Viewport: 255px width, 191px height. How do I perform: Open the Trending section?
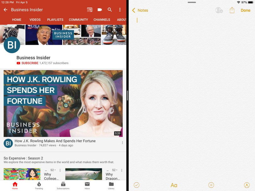(39, 185)
